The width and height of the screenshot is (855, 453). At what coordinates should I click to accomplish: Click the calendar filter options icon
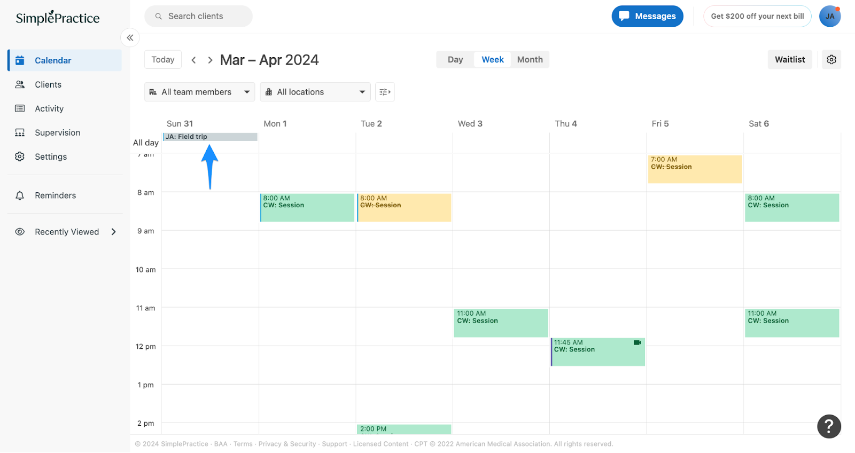click(385, 92)
